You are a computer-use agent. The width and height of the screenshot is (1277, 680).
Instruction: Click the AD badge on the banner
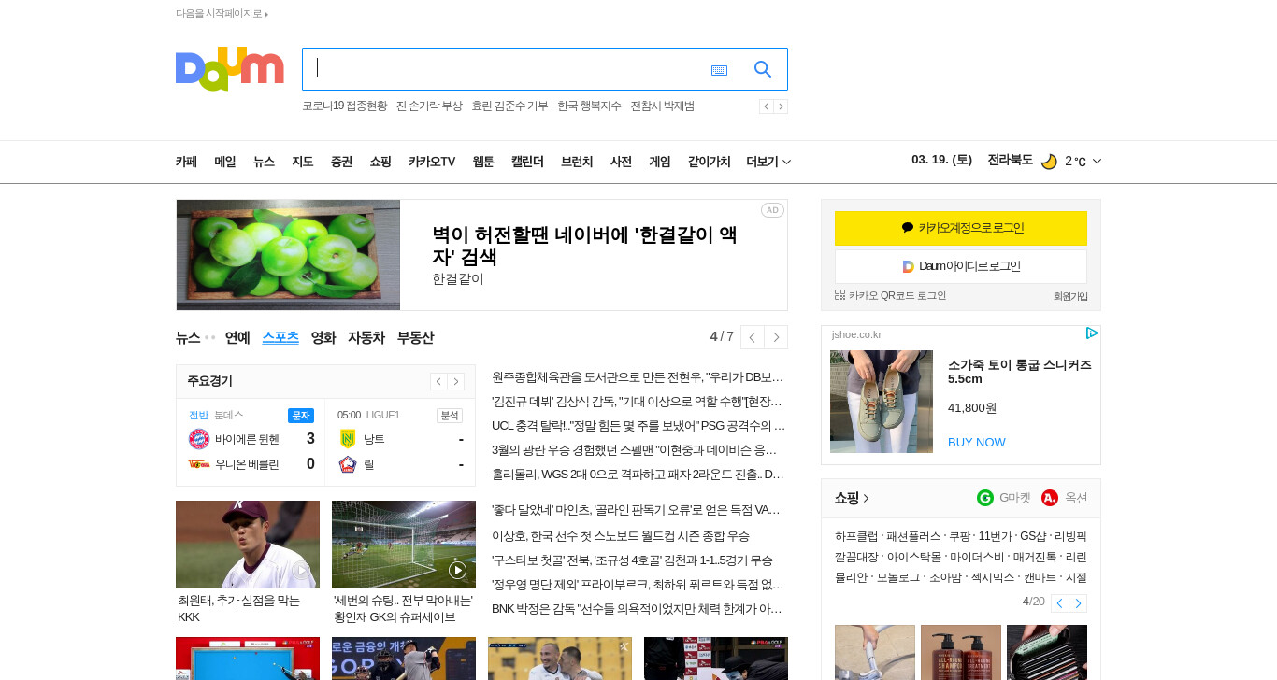tap(772, 210)
